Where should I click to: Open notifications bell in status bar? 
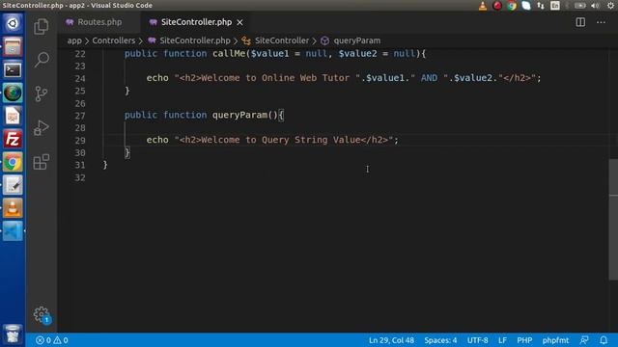(x=604, y=340)
